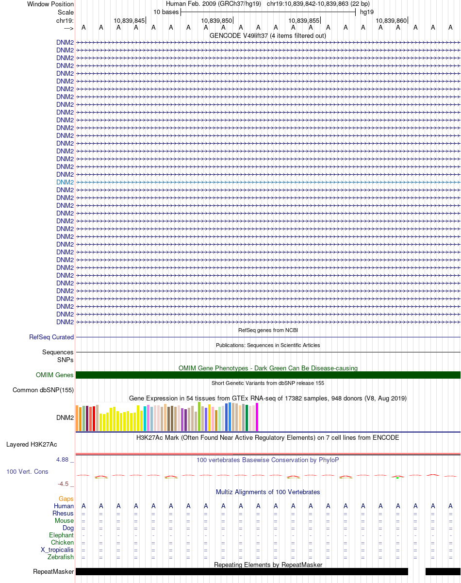Click Repeating Elements by RepeatMasker title

click(x=268, y=565)
